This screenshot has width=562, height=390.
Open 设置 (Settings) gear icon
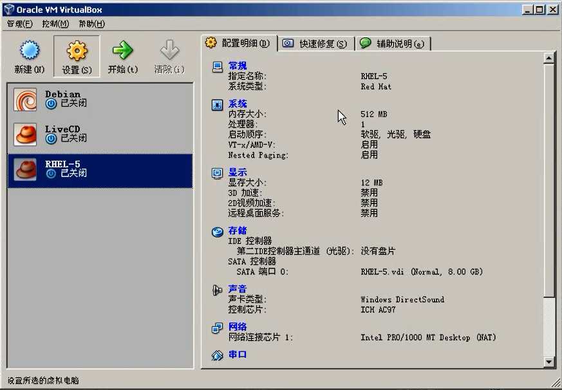click(77, 51)
